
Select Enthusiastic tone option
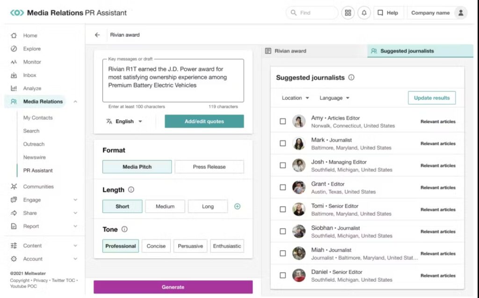coord(227,246)
